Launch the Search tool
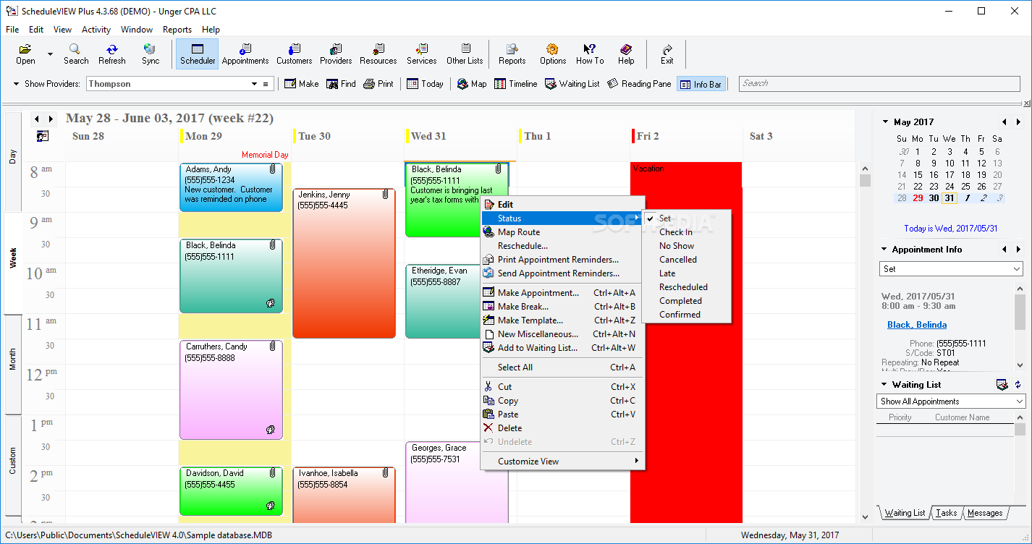The width and height of the screenshot is (1032, 544). (76, 54)
